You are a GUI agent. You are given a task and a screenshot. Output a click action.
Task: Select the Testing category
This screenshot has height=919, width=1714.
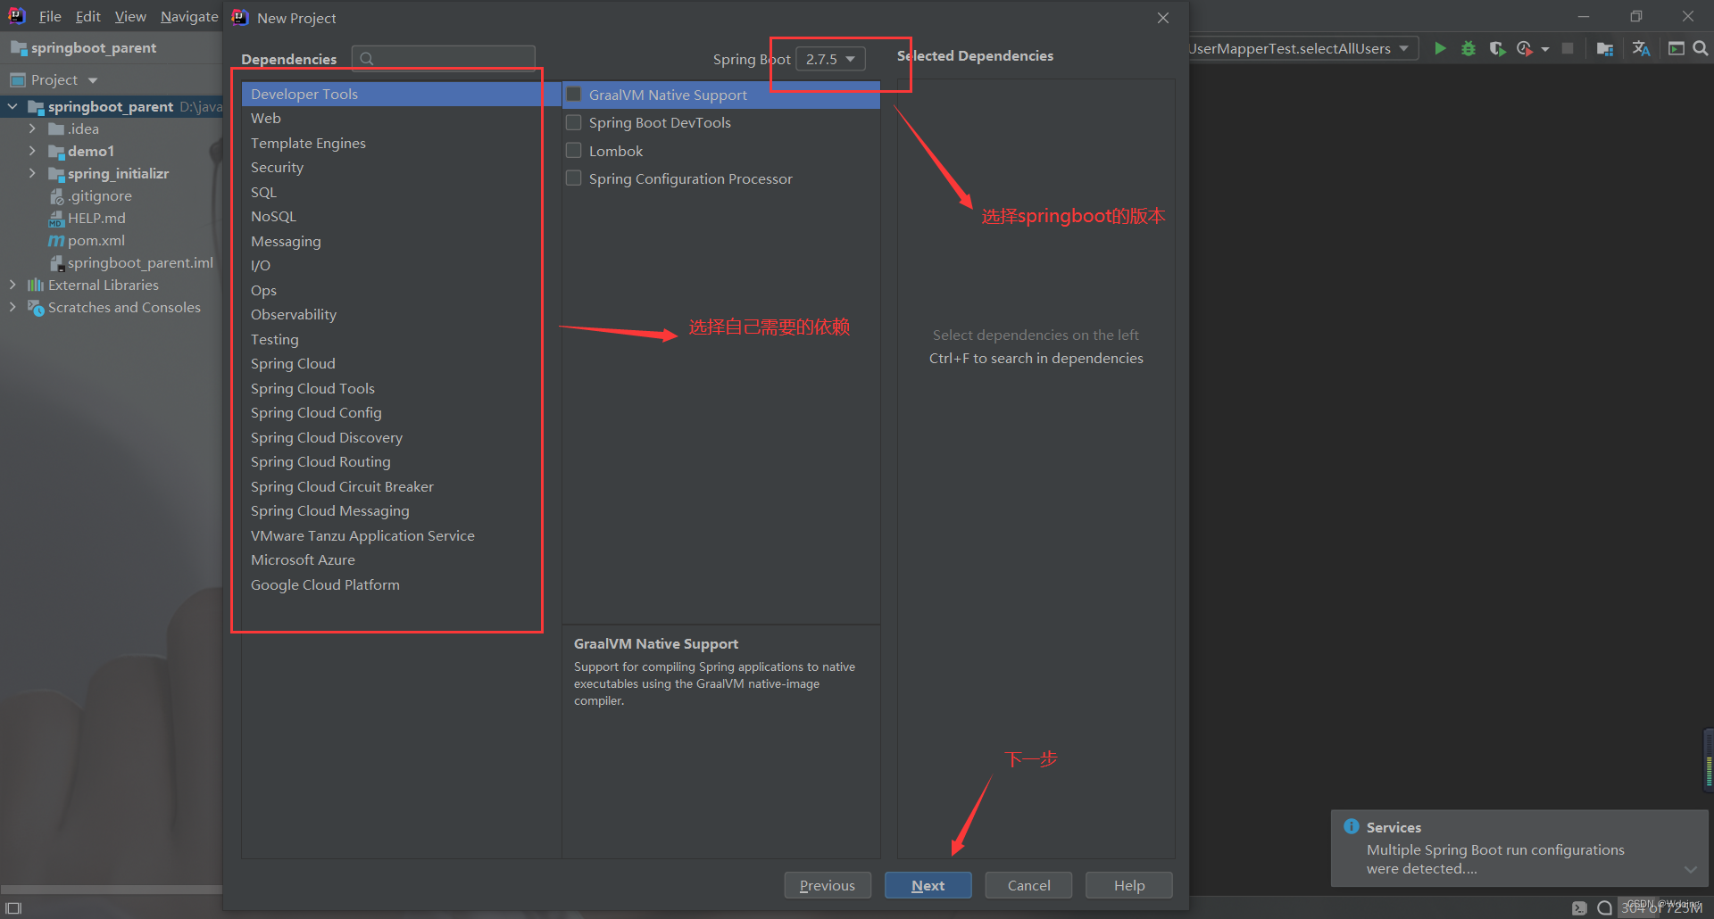(401, 339)
